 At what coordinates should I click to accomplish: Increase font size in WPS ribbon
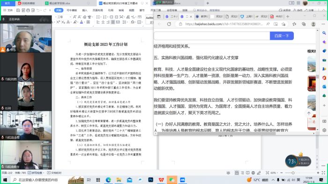click(x=75, y=17)
